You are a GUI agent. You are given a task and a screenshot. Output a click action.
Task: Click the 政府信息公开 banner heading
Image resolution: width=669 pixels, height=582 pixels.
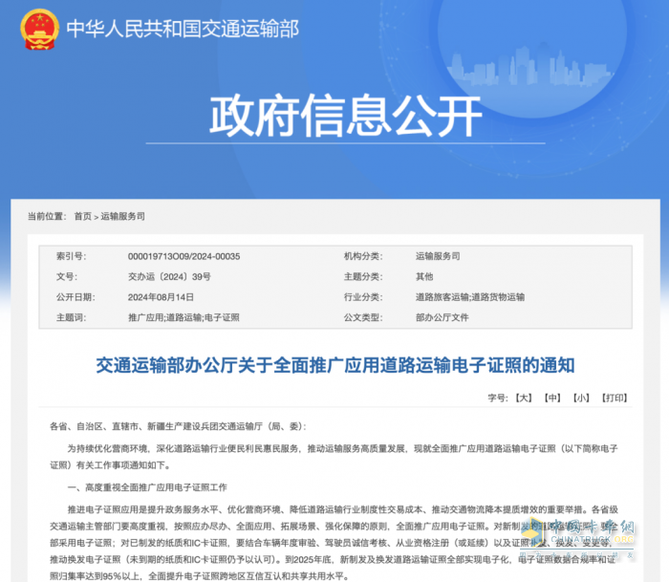coord(346,116)
